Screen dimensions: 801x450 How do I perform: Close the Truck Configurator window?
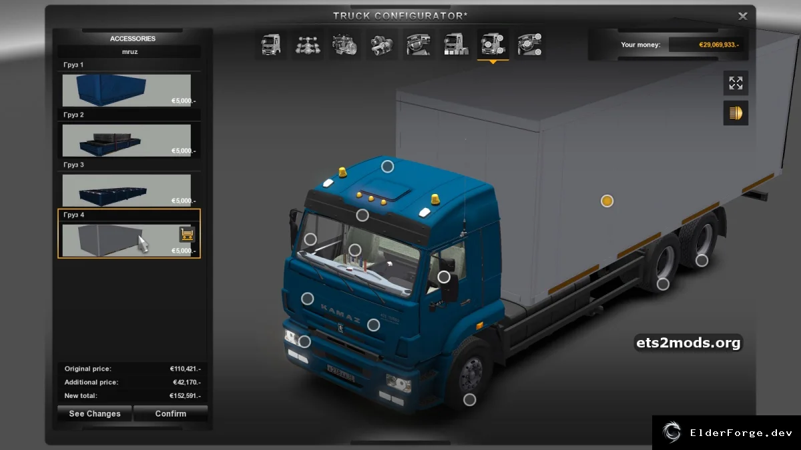(743, 16)
